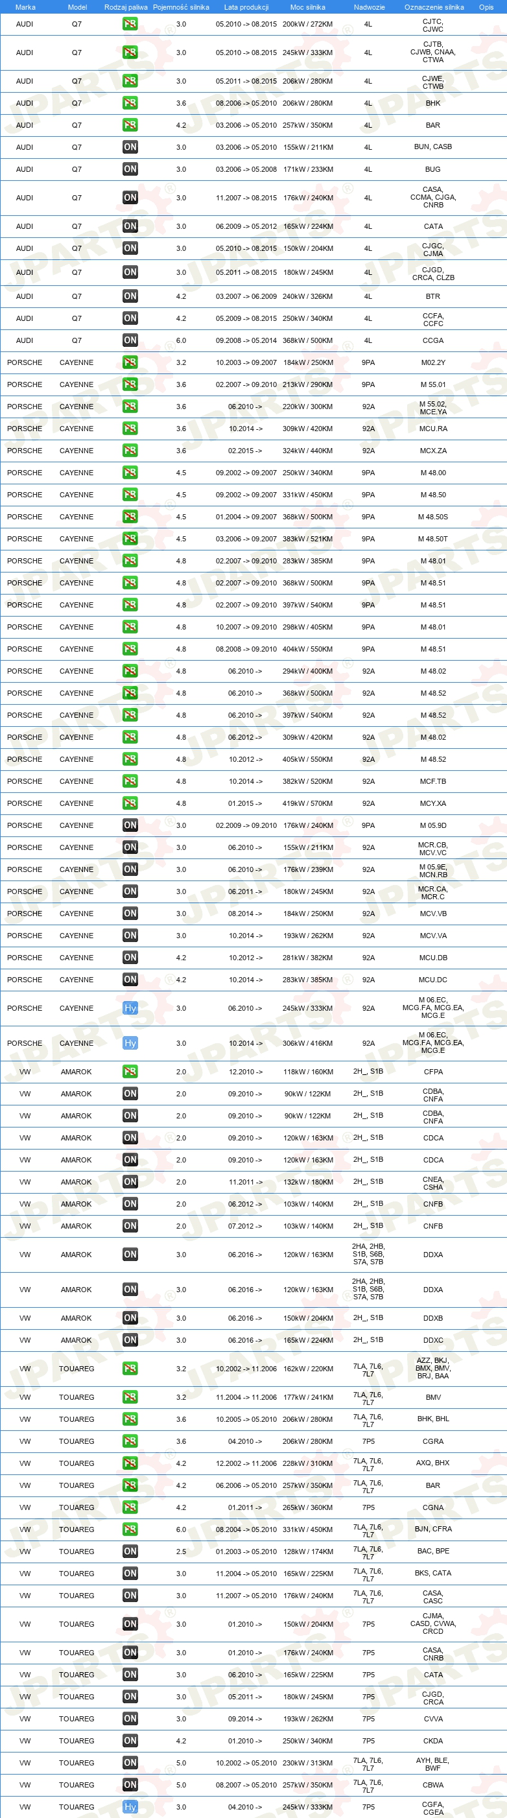
Task: Click the Moc silnika column header
Action: [308, 7]
